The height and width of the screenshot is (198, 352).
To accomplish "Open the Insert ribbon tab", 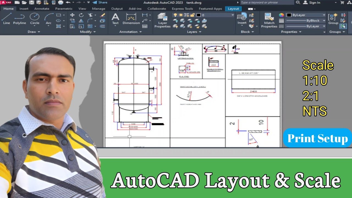I will click(x=24, y=9).
